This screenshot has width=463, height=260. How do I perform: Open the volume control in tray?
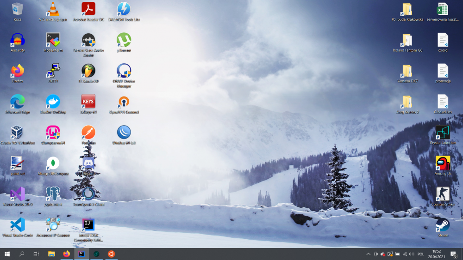pyautogui.click(x=412, y=254)
